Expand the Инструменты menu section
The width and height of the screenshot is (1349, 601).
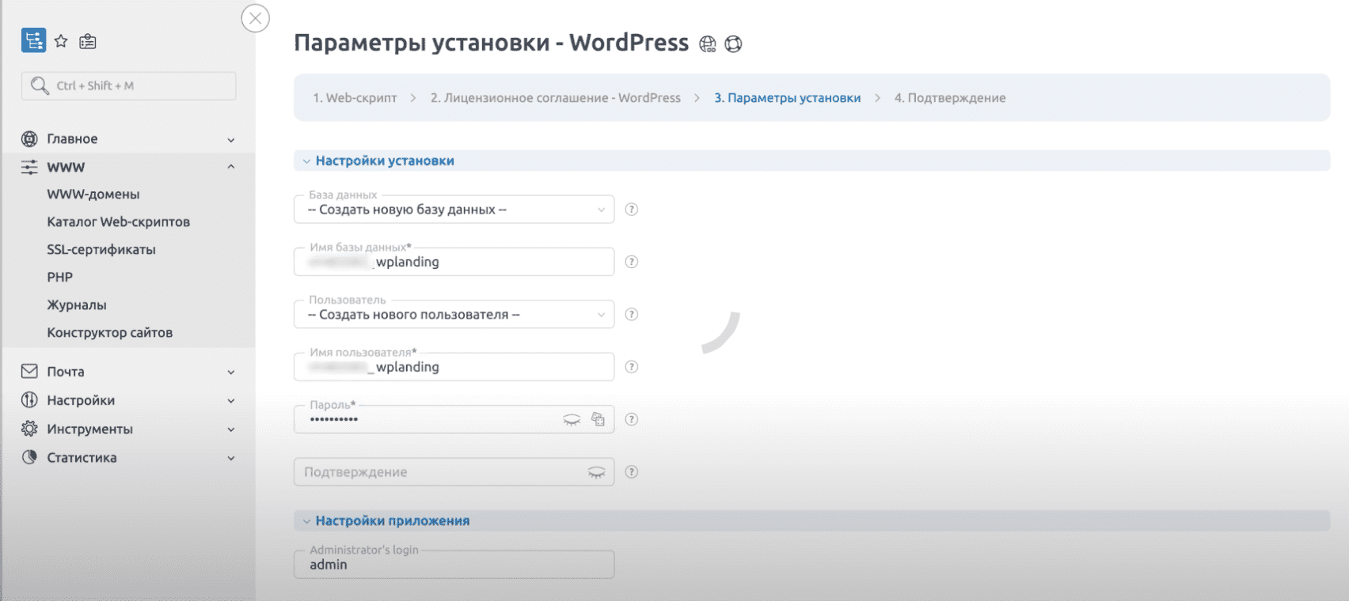(231, 429)
